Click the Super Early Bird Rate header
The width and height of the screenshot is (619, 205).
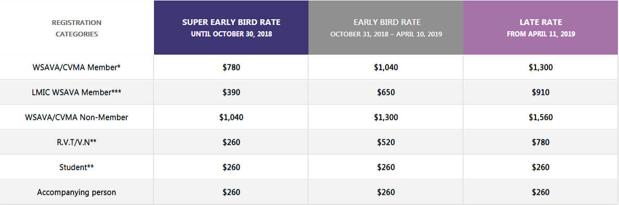pos(231,28)
